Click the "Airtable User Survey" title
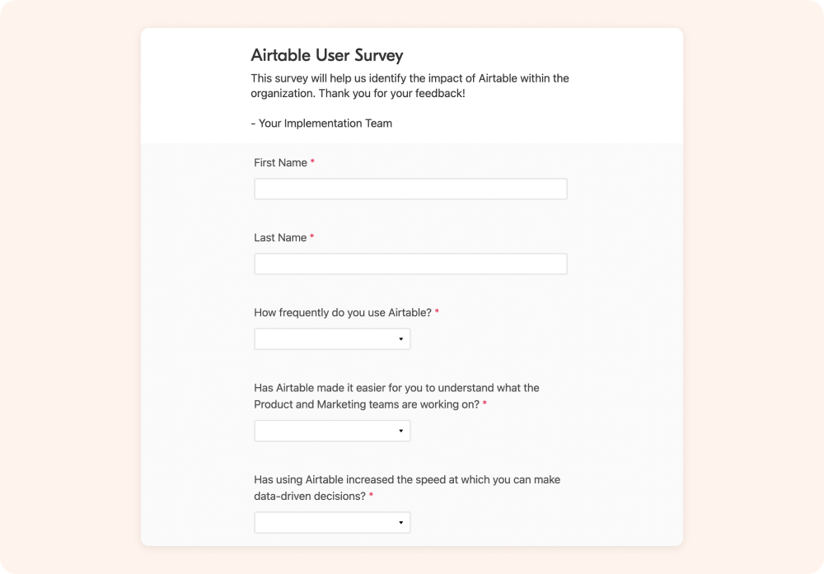The image size is (824, 574). click(x=327, y=55)
